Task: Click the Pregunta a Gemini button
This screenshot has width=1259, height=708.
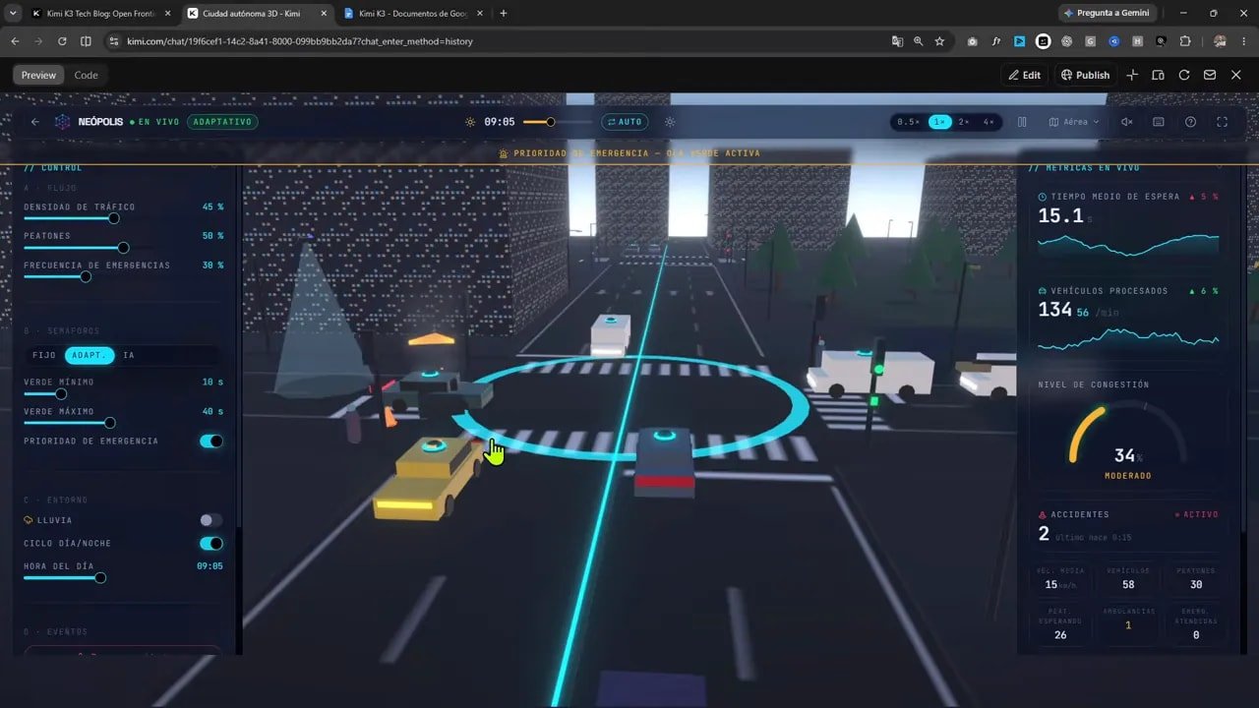Action: 1106,13
